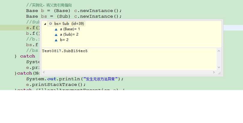The image size is (243, 123).
Task: Click the detail pane vertical scroll up arrow
Action: [x=219, y=51]
